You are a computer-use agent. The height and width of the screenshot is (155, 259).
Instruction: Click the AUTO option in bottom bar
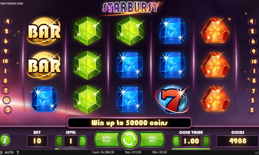coord(9,152)
